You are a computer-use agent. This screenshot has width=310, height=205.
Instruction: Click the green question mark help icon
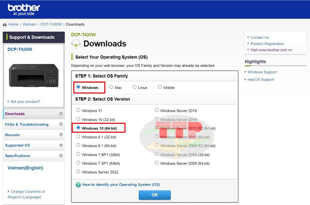[78, 184]
